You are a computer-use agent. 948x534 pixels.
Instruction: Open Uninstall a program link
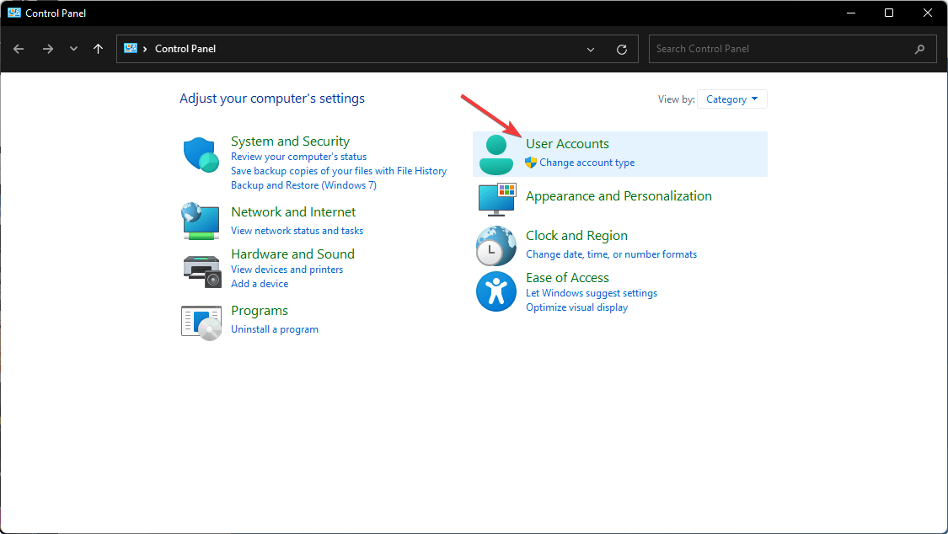pyautogui.click(x=275, y=329)
